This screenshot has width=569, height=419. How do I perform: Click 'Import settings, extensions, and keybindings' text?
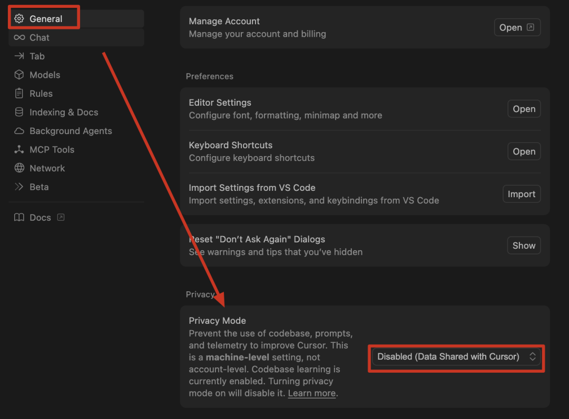[x=313, y=200]
